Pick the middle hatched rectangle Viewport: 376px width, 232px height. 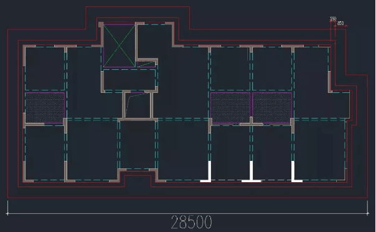coord(230,108)
